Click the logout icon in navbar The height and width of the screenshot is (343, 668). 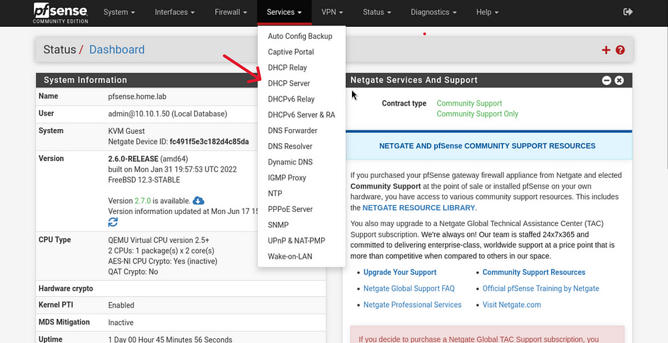click(x=627, y=12)
